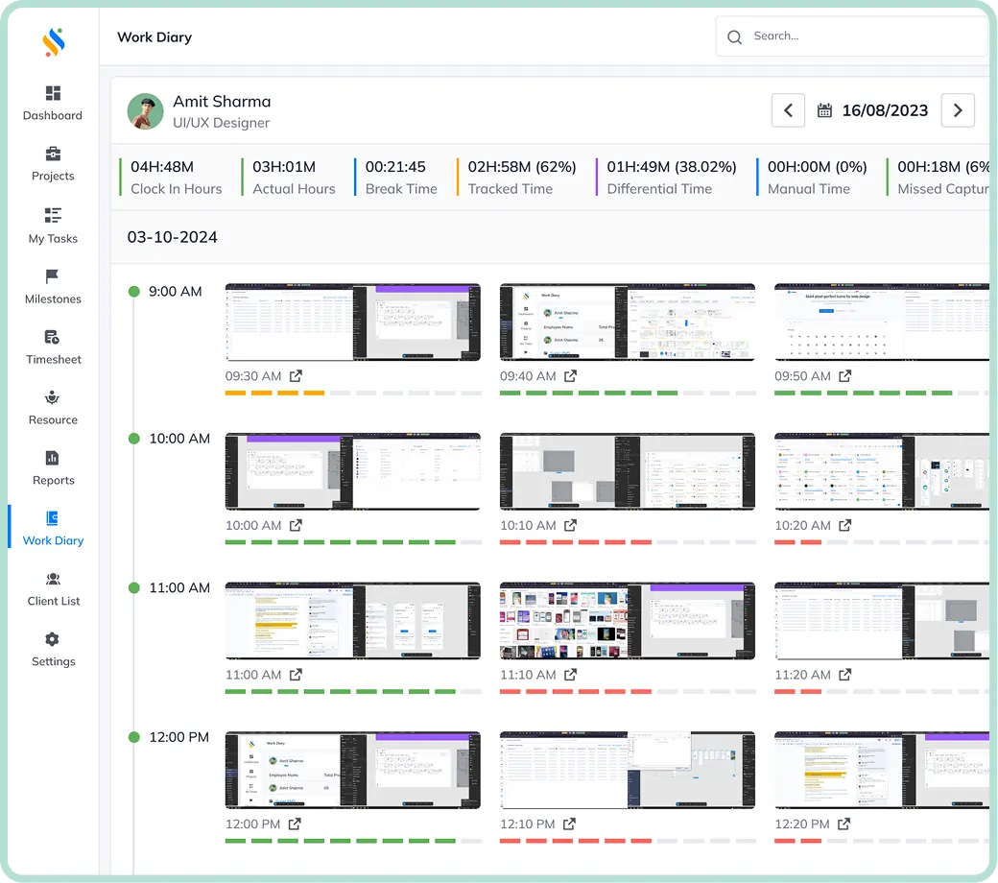This screenshot has width=998, height=883.
Task: Open 11:00 AM screenshot external link icon
Action: click(x=296, y=674)
